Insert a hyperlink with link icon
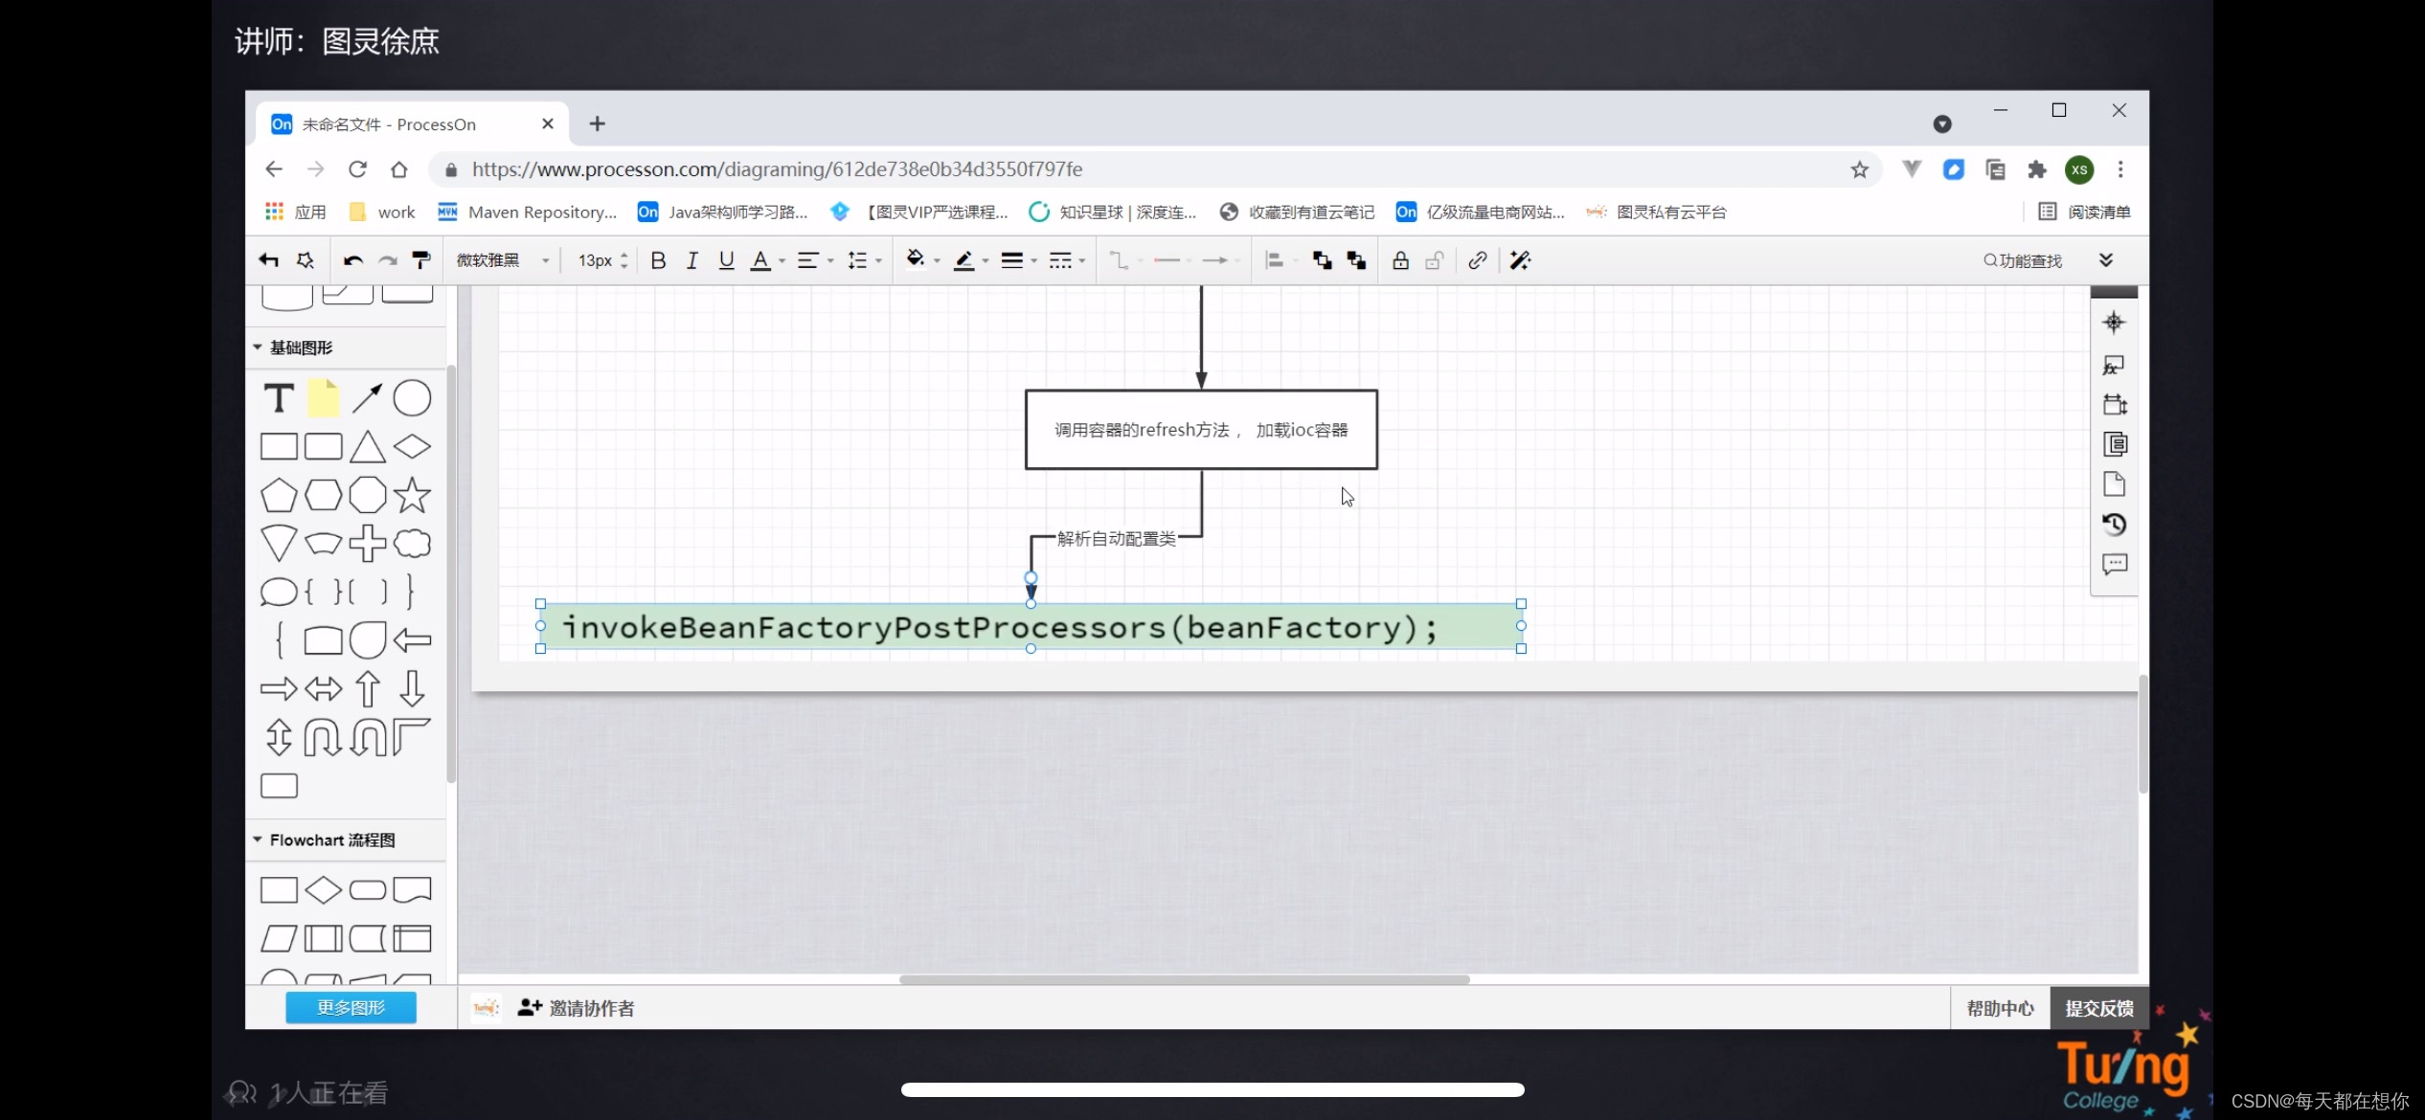Viewport: 2425px width, 1120px height. click(x=1477, y=260)
